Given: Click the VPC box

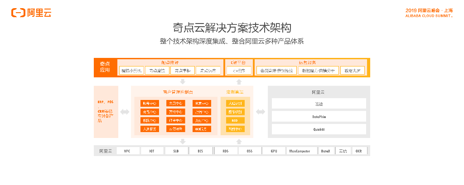Looking at the screenshot, I should coord(127,151).
